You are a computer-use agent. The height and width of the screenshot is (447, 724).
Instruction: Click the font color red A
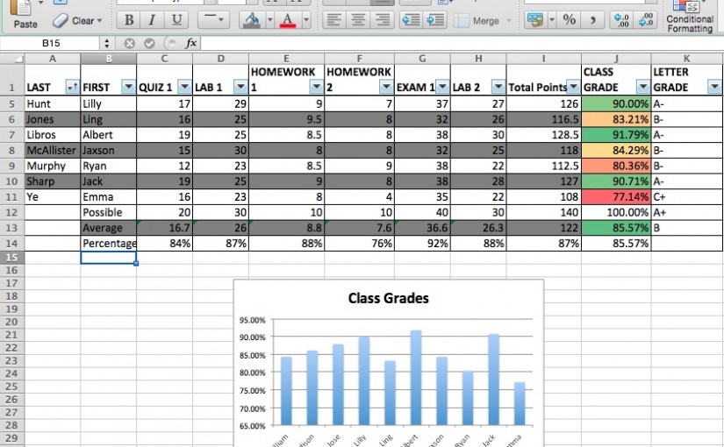(x=287, y=19)
